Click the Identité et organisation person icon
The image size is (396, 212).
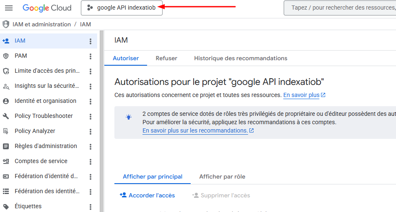tap(6, 101)
